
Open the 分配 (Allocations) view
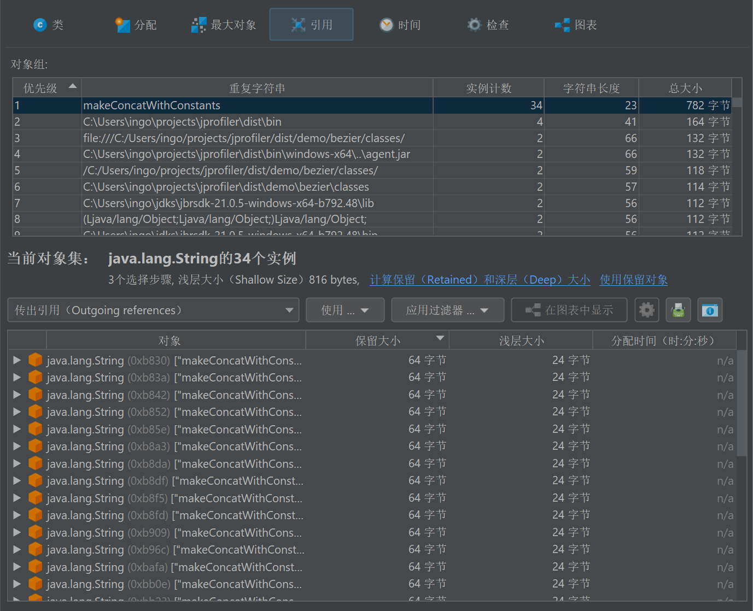[x=136, y=25]
